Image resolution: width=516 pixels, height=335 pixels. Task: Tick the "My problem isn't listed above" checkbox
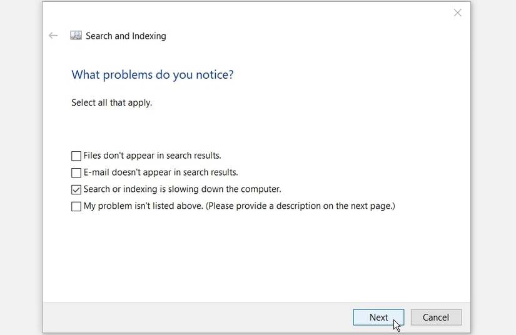tap(76, 206)
